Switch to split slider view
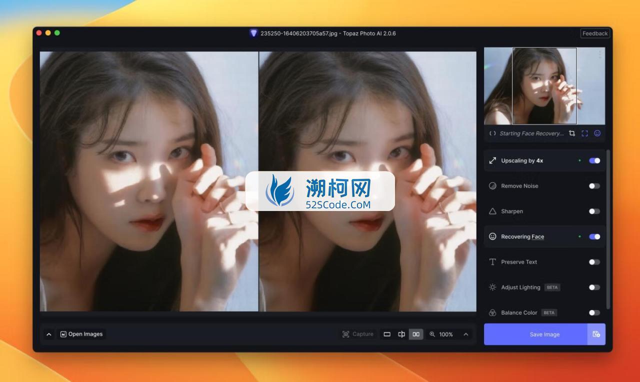The width and height of the screenshot is (640, 382). tap(401, 334)
